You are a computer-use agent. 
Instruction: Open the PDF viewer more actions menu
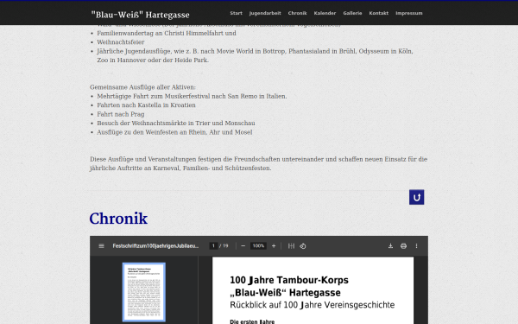(x=416, y=246)
